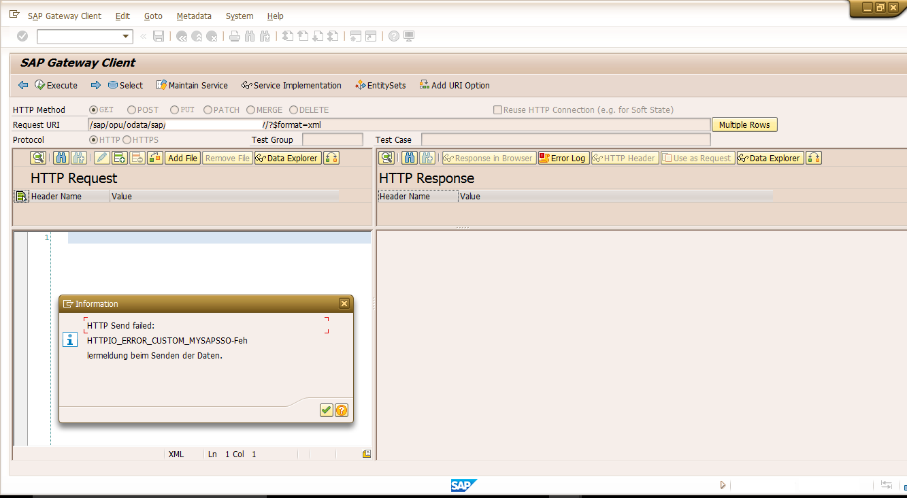Select the GET HTTP method radio button
907x498 pixels.
click(94, 110)
